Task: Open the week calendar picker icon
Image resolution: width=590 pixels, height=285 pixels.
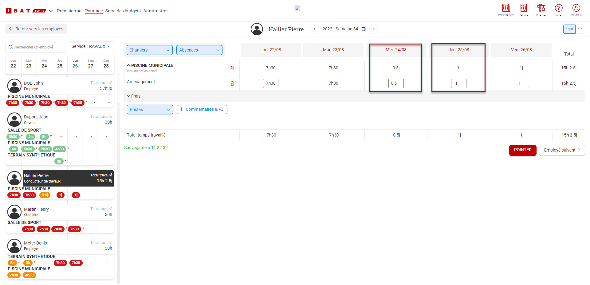Action: pyautogui.click(x=364, y=29)
